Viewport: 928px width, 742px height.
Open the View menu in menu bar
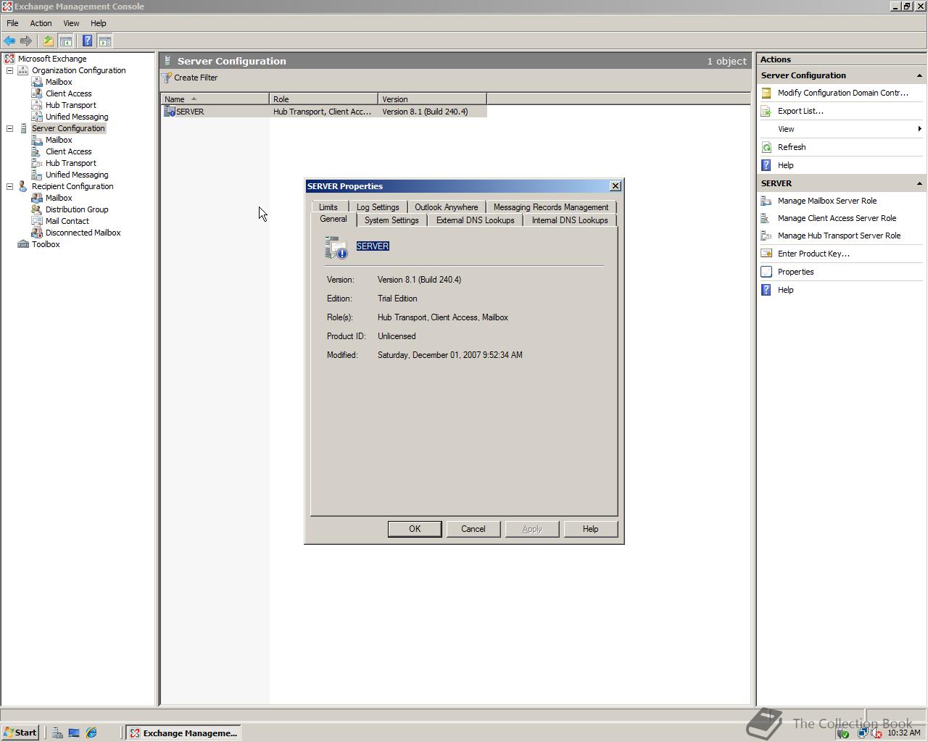click(x=71, y=23)
